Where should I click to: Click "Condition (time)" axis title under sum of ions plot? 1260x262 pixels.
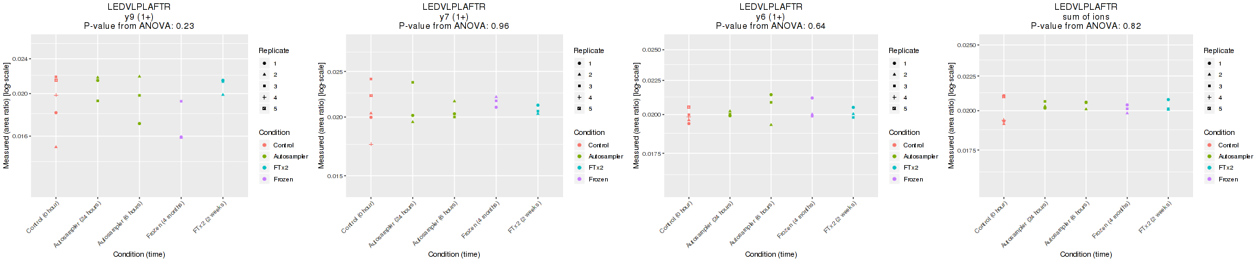click(x=1086, y=254)
